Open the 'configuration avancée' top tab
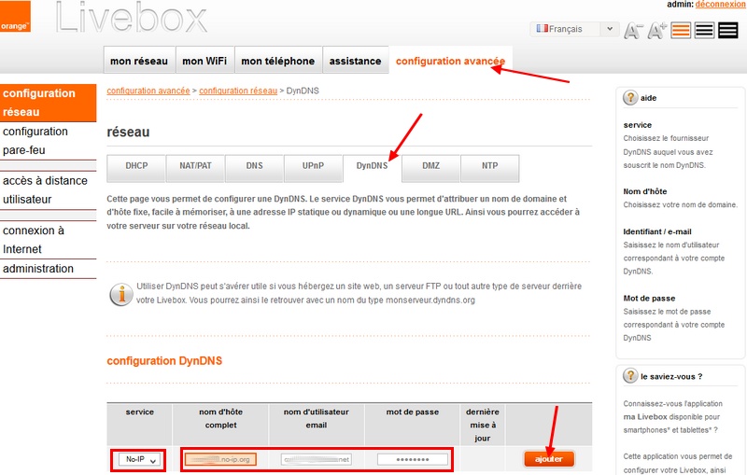The width and height of the screenshot is (747, 475). pyautogui.click(x=450, y=62)
